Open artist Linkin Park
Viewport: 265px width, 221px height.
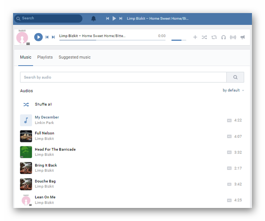(44, 123)
